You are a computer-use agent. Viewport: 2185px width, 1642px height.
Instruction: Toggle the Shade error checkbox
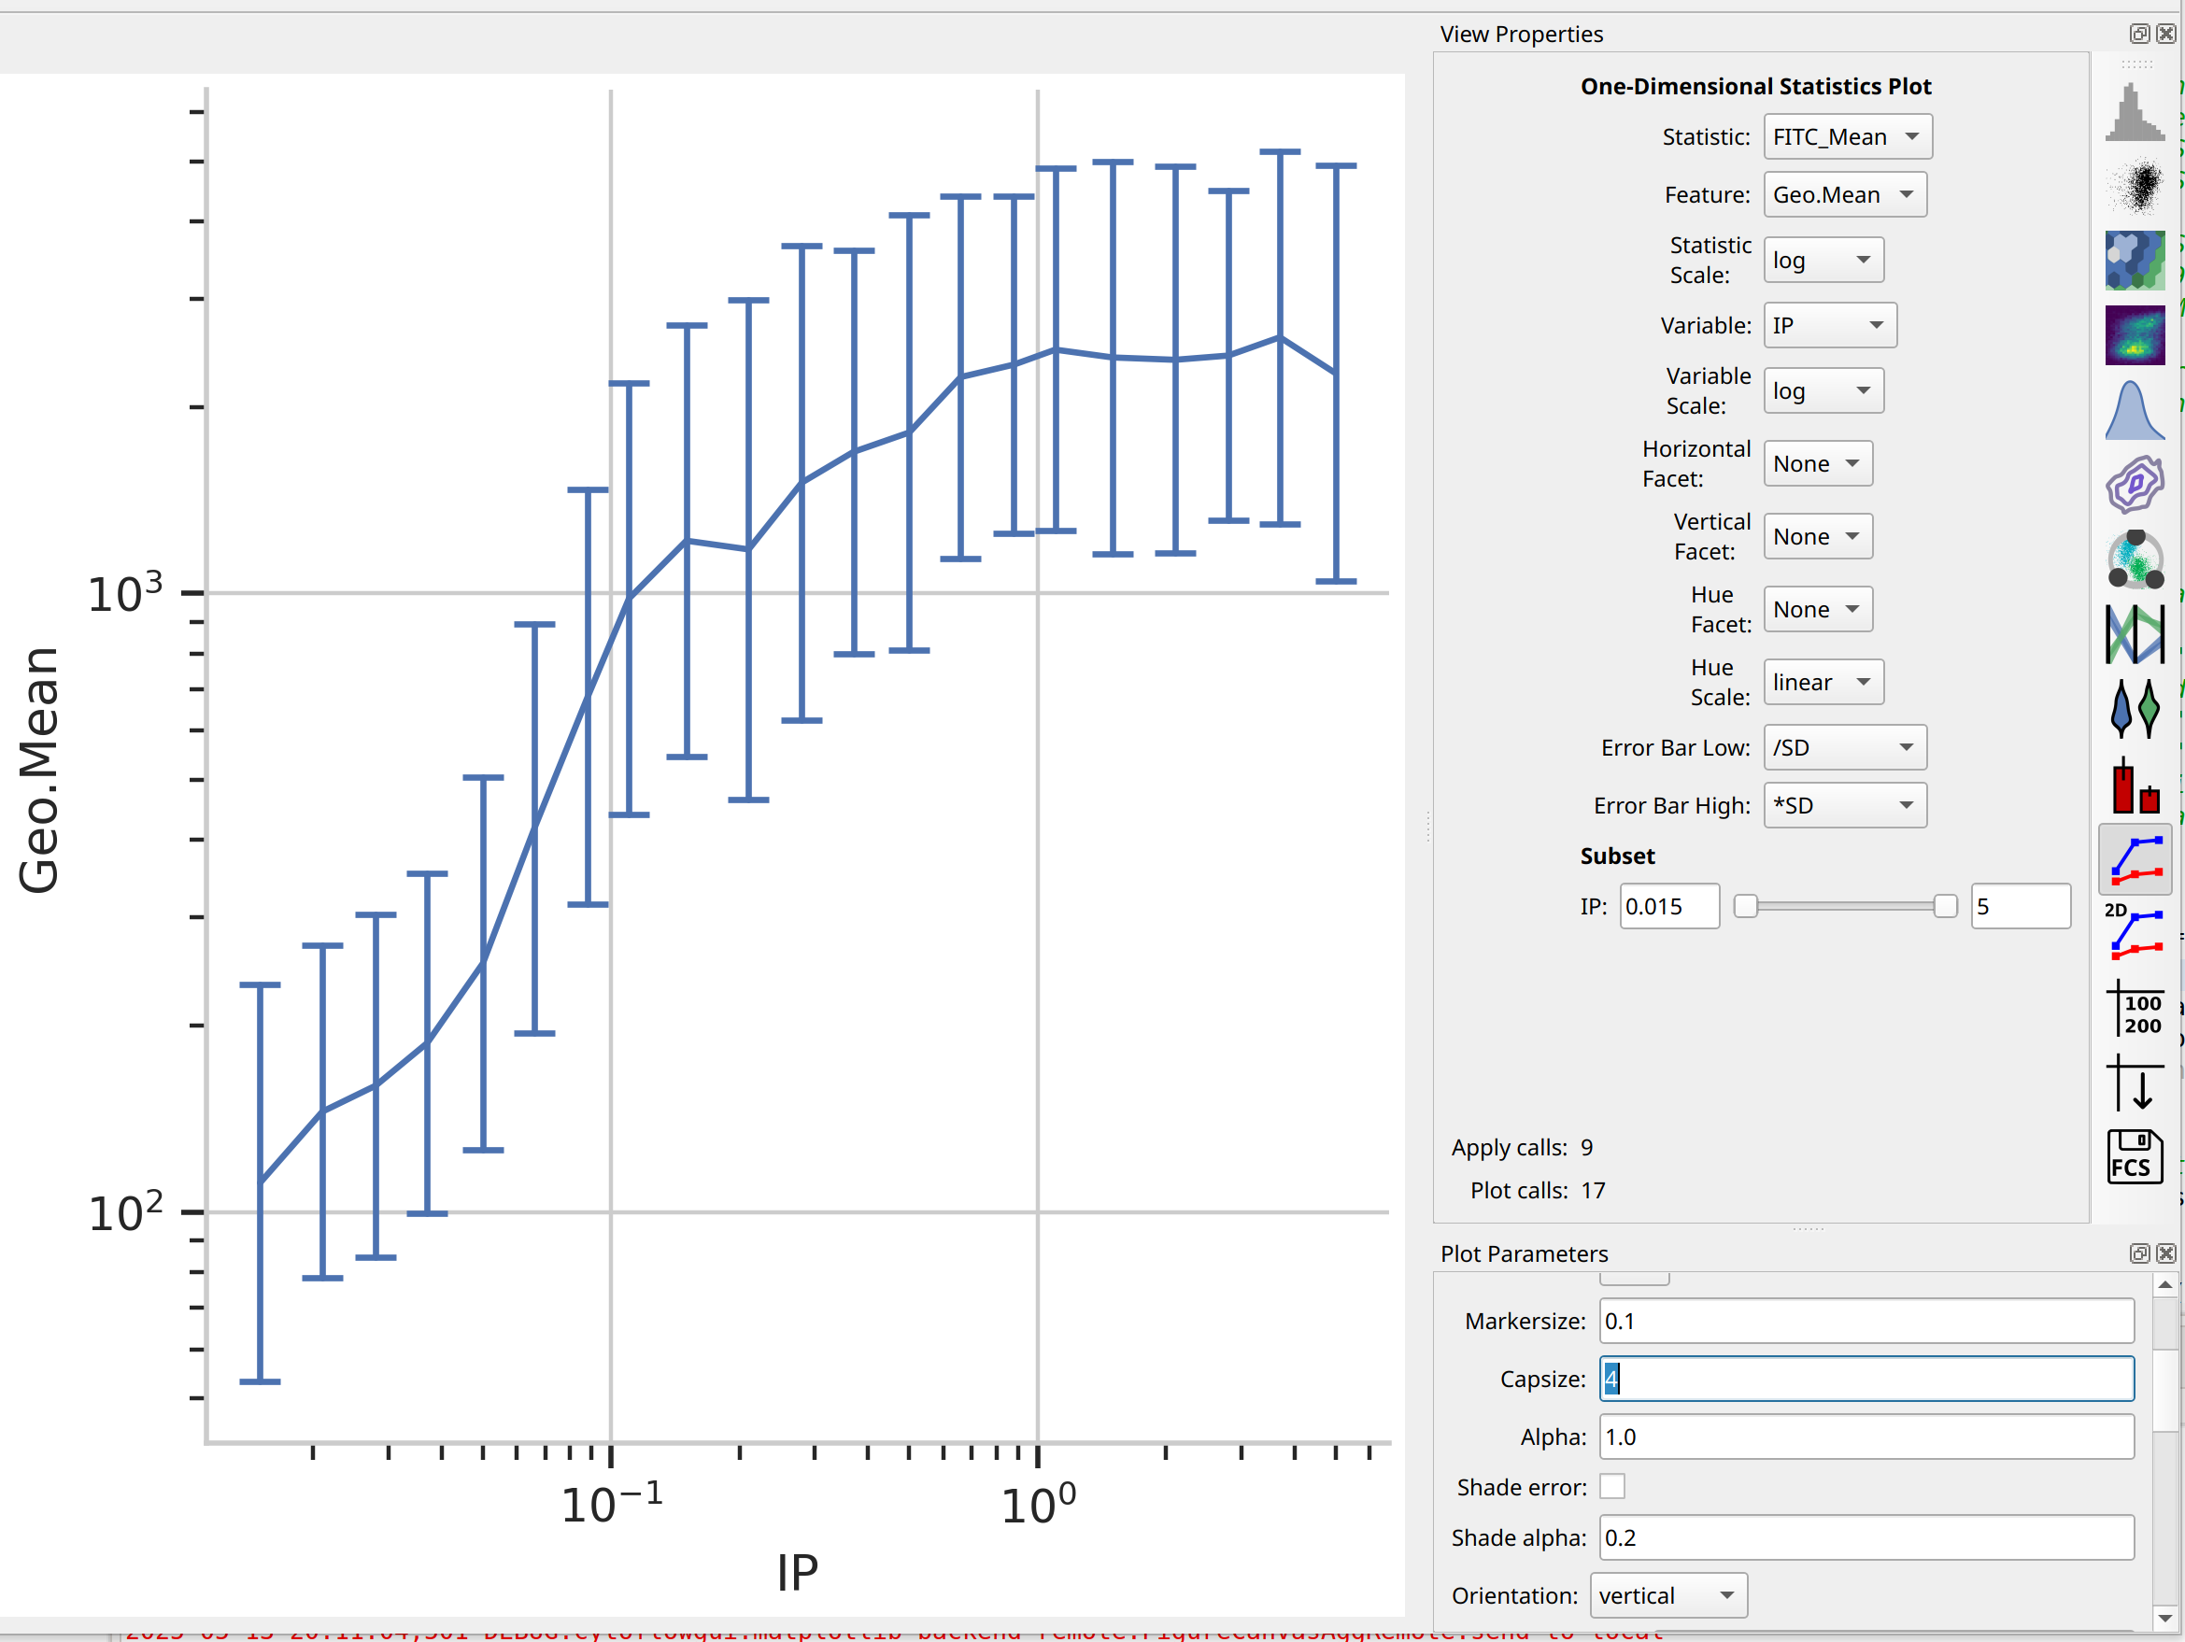pyautogui.click(x=1612, y=1486)
